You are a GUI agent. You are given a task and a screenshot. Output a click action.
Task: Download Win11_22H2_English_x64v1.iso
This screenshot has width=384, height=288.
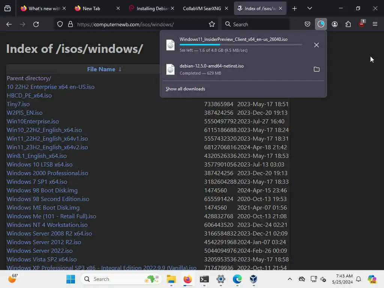(x=47, y=139)
